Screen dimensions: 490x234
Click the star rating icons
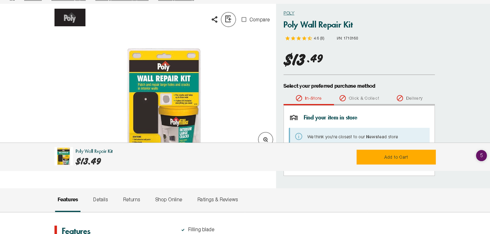coord(298,38)
